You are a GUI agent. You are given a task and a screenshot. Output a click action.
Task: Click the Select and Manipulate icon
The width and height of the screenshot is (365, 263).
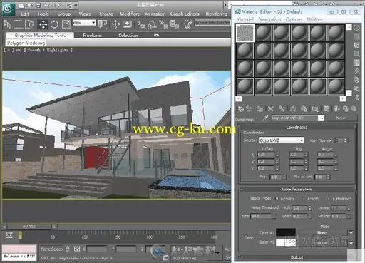tap(116, 24)
